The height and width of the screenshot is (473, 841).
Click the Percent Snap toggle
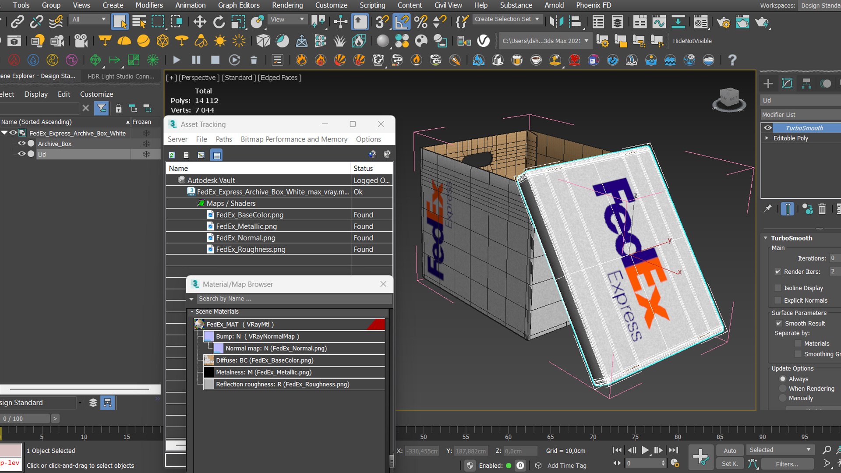(x=420, y=21)
